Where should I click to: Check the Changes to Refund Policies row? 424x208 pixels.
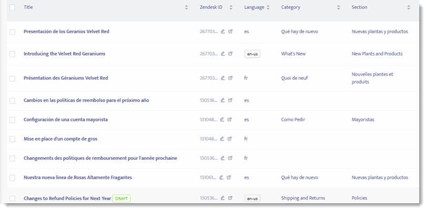[13, 199]
